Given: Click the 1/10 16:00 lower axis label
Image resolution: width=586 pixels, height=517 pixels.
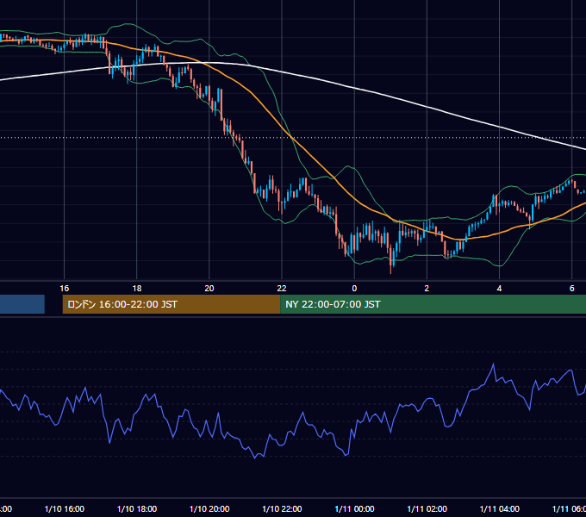Looking at the screenshot, I should 65,509.
